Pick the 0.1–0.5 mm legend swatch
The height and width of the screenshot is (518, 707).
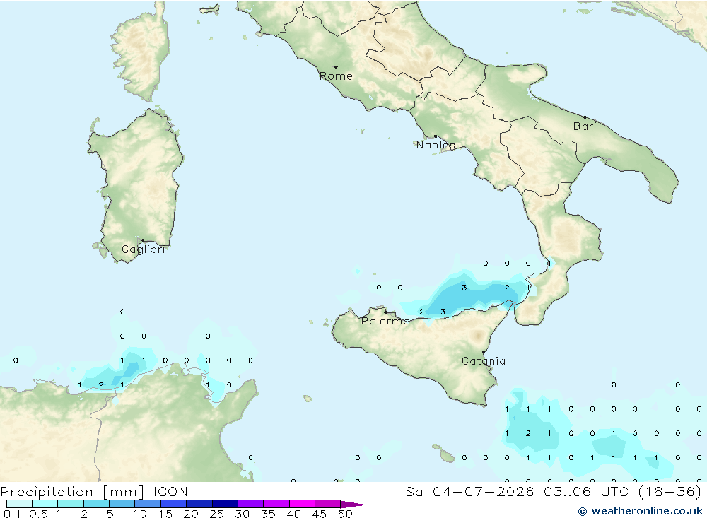click(19, 504)
